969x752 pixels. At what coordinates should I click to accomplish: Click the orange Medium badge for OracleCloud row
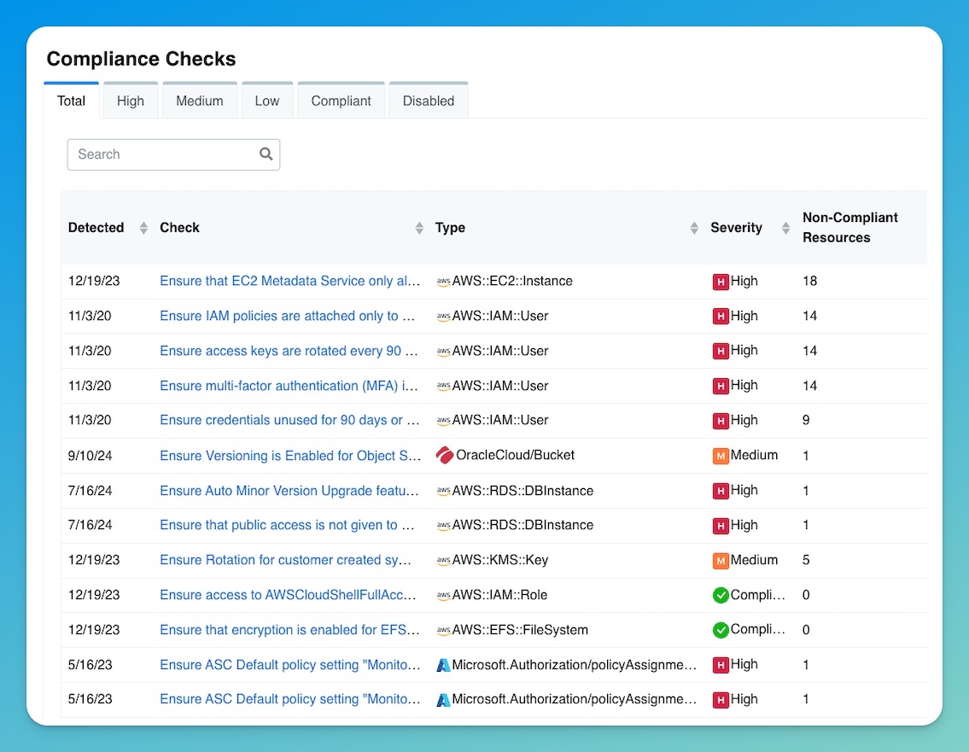tap(721, 456)
